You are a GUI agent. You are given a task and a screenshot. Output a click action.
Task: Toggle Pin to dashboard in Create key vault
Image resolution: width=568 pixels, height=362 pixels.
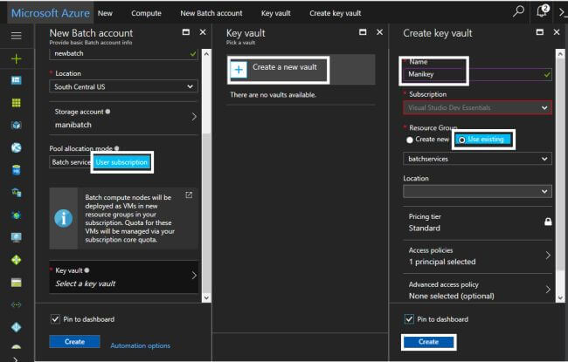tap(409, 319)
